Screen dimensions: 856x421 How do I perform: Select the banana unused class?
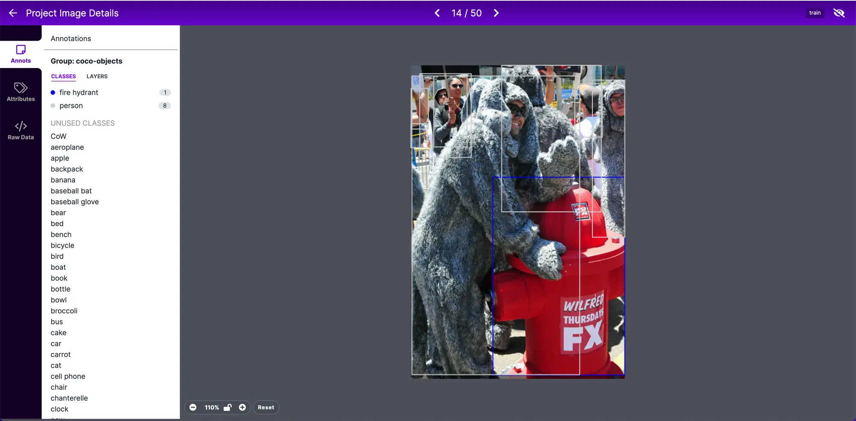(x=63, y=180)
